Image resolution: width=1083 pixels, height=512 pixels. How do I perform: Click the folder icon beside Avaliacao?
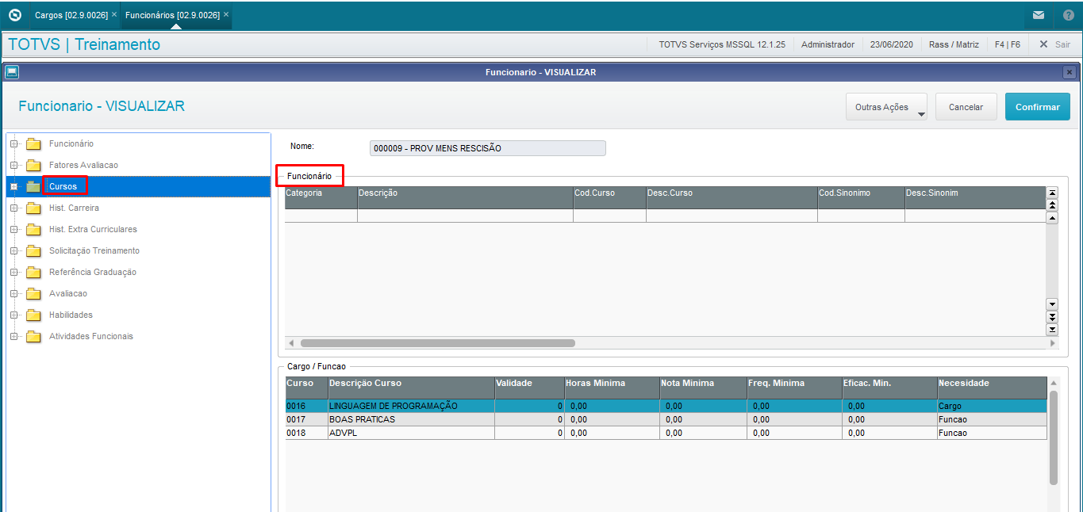33,293
